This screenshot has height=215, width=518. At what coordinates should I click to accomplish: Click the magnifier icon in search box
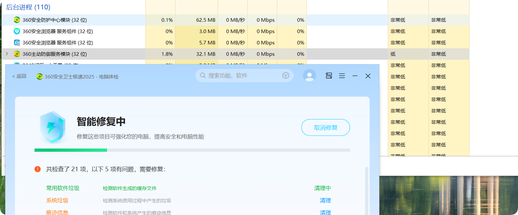pos(203,76)
